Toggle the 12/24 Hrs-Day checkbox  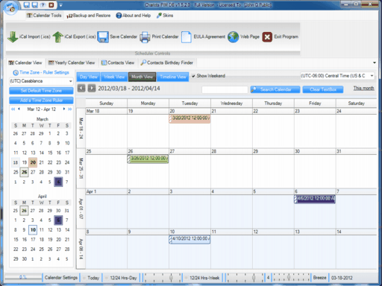(x=107, y=278)
